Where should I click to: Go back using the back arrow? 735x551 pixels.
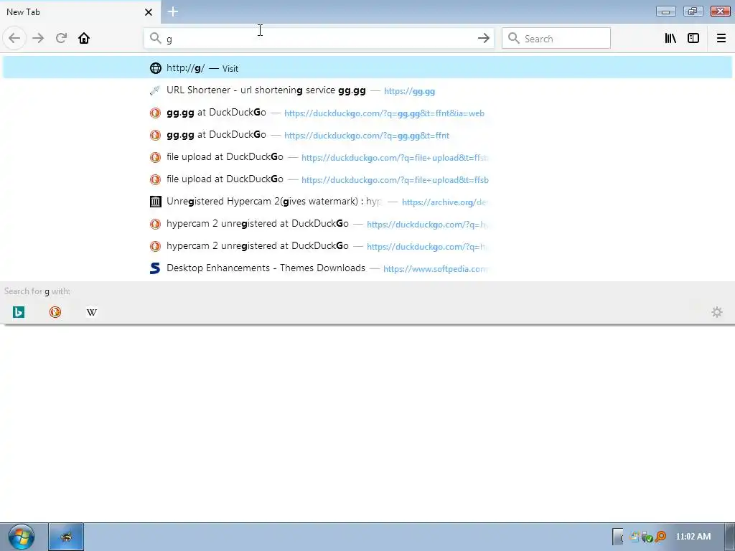click(14, 38)
